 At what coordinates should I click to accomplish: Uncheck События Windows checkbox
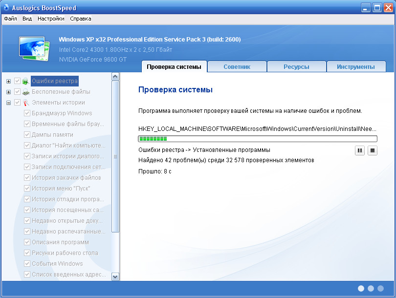27,264
